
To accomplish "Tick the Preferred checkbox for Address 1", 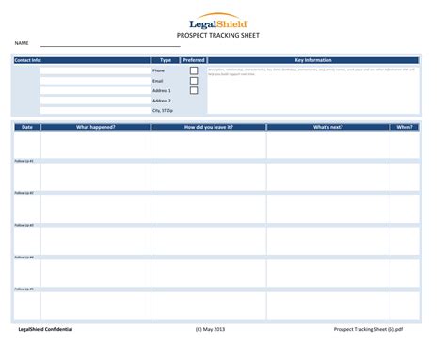I will (x=194, y=90).
